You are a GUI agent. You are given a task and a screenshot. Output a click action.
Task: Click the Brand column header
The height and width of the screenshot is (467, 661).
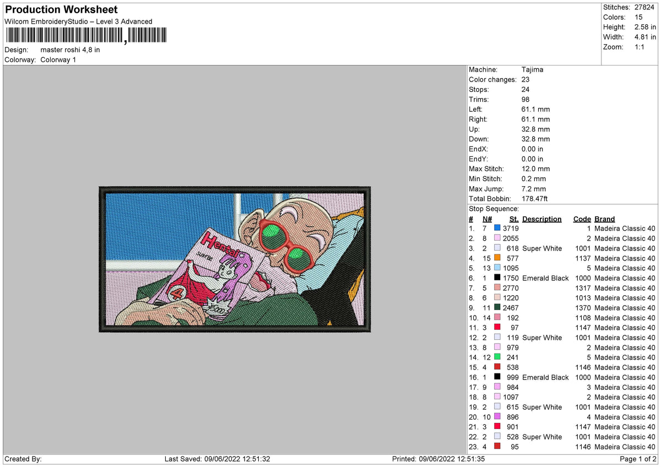(604, 219)
